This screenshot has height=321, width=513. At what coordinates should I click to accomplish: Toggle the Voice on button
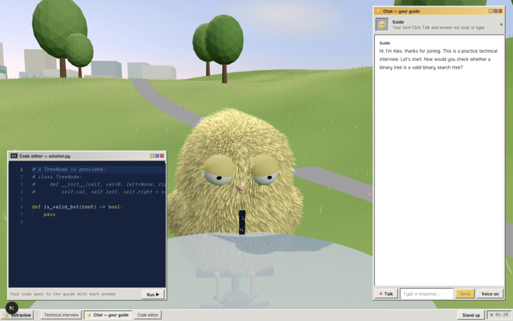490,294
